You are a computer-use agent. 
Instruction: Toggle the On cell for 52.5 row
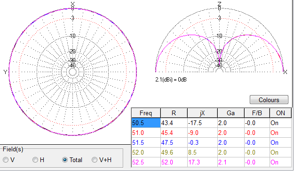(x=280, y=162)
